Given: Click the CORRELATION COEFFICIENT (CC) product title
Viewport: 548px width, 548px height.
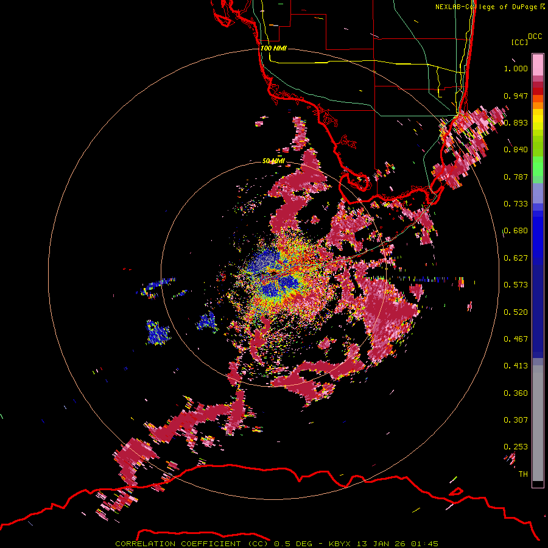Looking at the screenshot, I should [192, 544].
